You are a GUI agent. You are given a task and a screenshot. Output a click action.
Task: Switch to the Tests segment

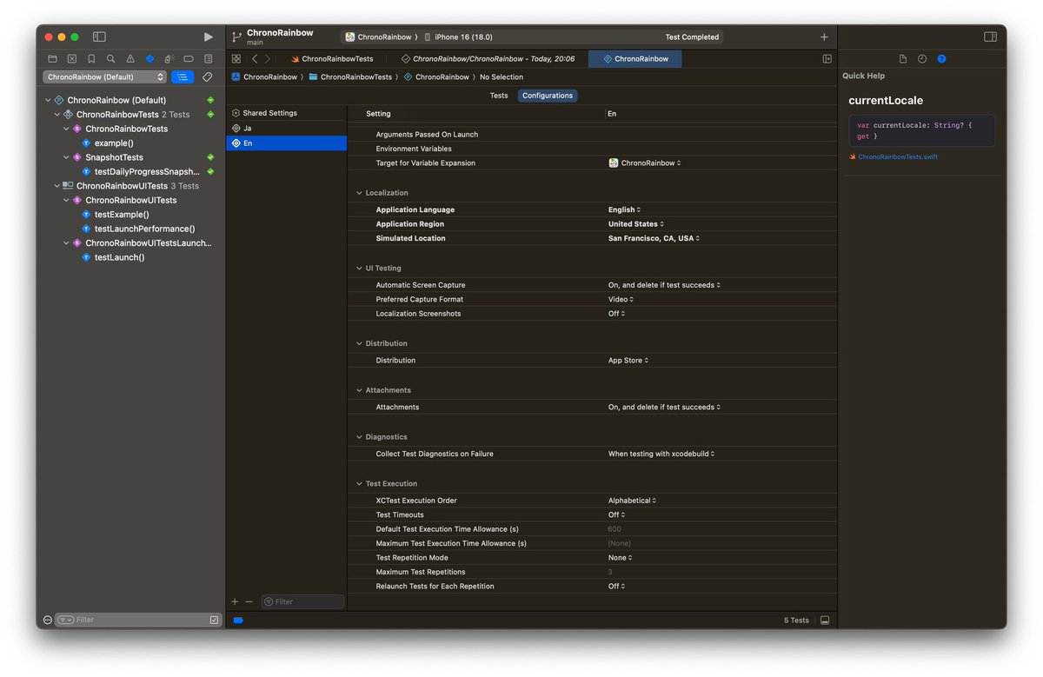pyautogui.click(x=499, y=96)
